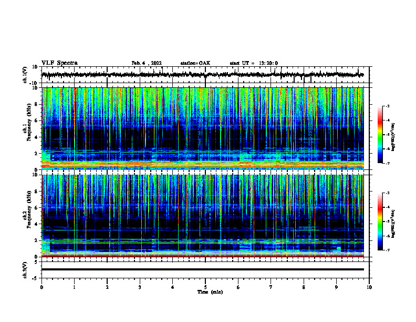This screenshot has height=322, width=416.
Task: Click the "ch.1(V)" waveform axis label
Action: coord(25,75)
